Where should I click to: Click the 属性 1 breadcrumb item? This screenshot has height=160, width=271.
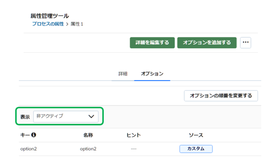pyautogui.click(x=77, y=24)
